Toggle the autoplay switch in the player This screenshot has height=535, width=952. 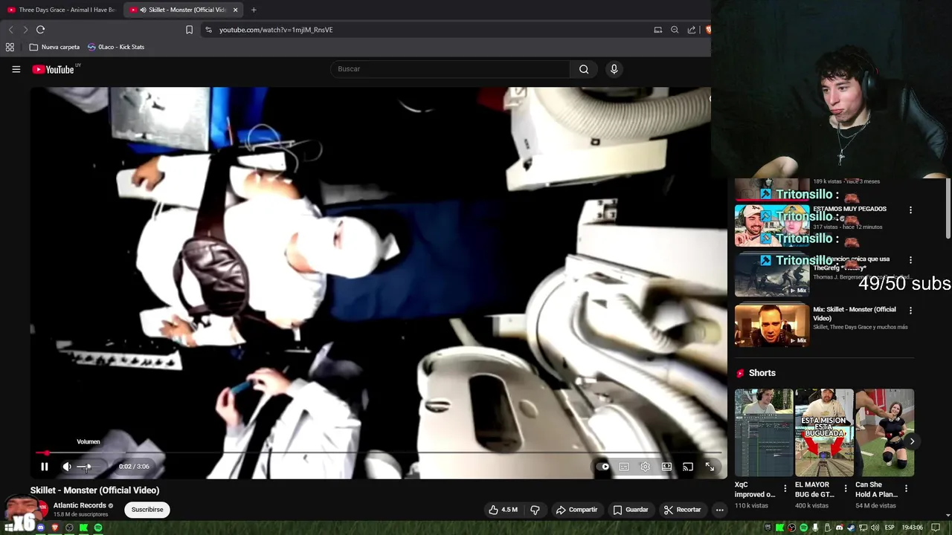(603, 467)
